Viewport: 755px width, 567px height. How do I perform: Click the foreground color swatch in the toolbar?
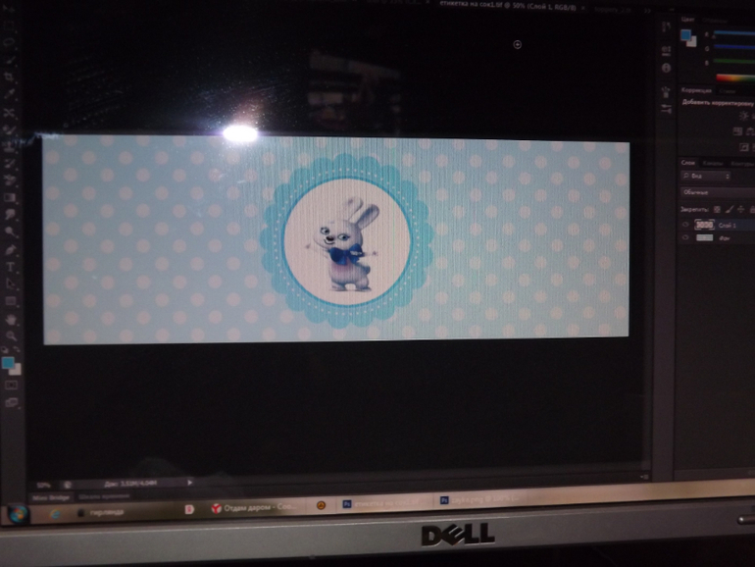tap(9, 363)
